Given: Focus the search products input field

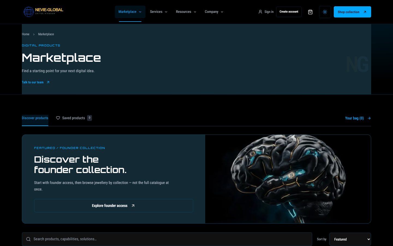Looking at the screenshot, I should (x=167, y=239).
